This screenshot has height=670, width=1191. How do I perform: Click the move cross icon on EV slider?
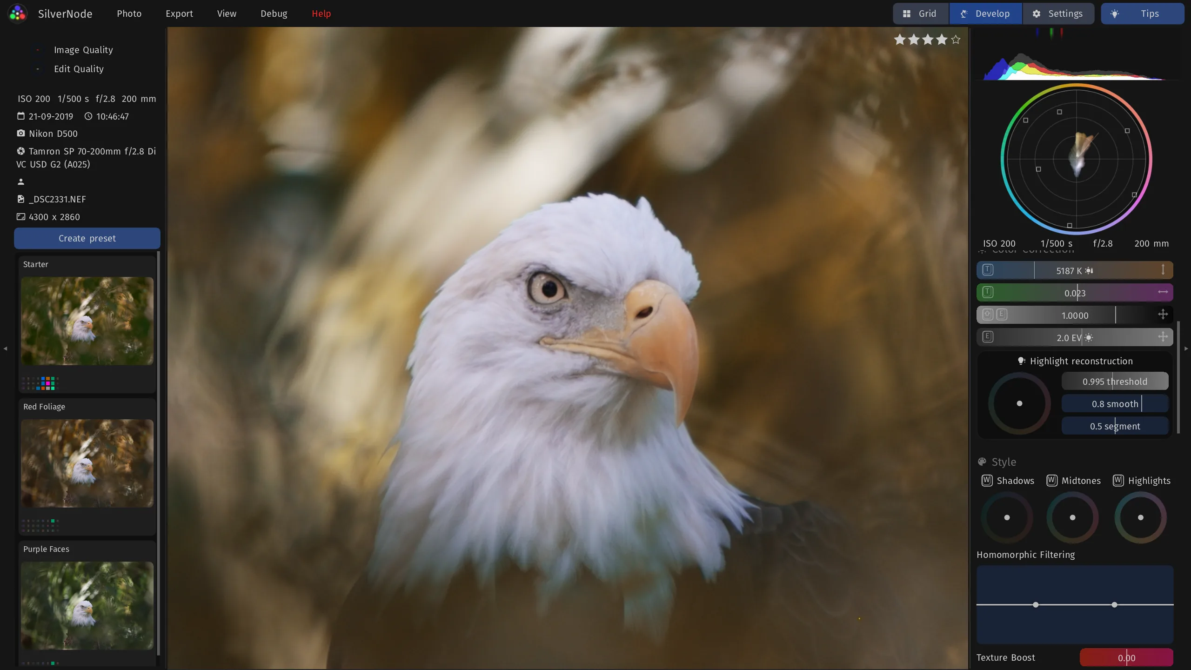coord(1163,337)
